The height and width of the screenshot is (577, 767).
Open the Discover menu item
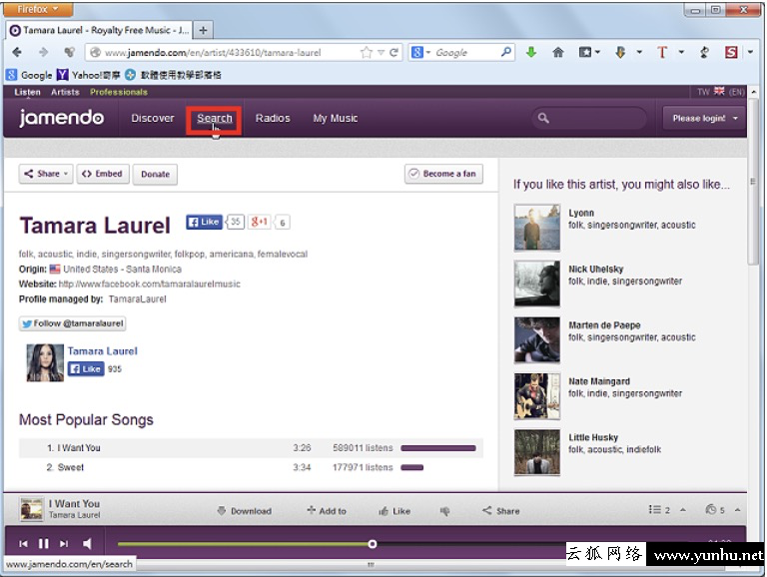pyautogui.click(x=153, y=119)
